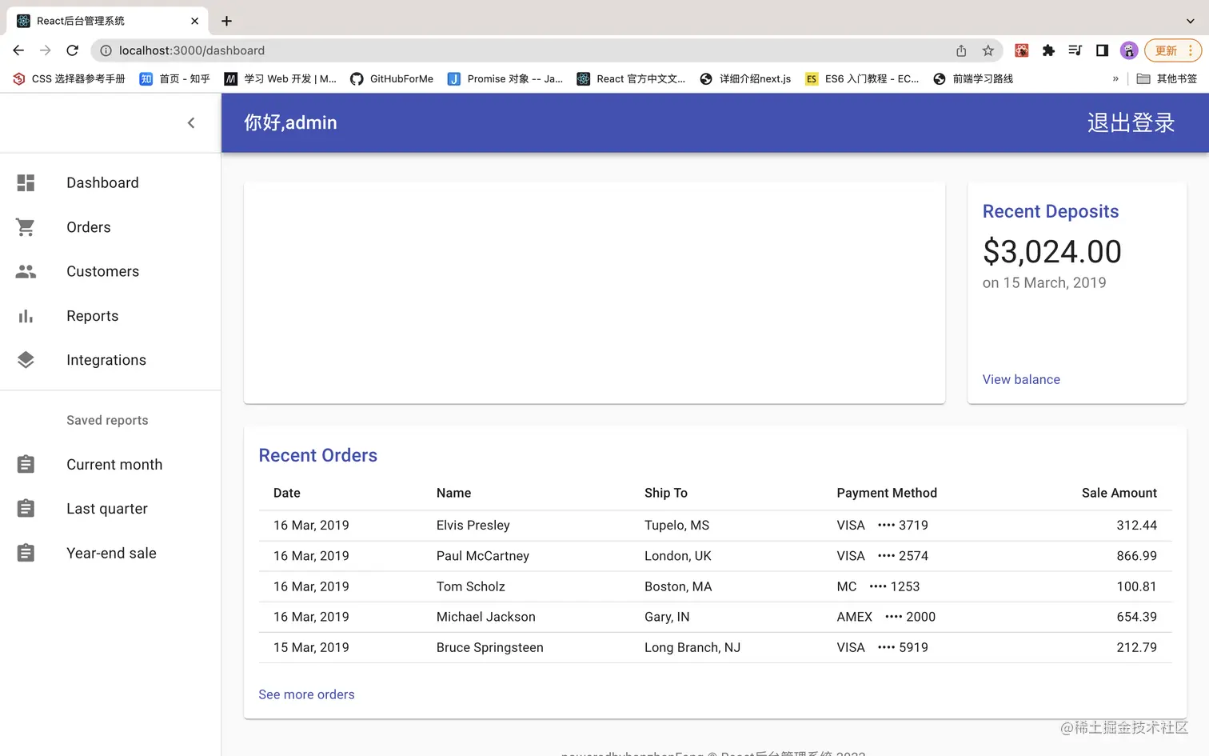Image resolution: width=1209 pixels, height=756 pixels.
Task: Open 详细介绍next.js bookmark
Action: pyautogui.click(x=745, y=78)
